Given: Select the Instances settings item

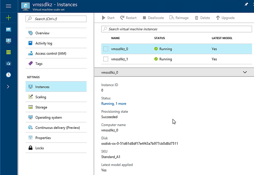Looking at the screenshot, I should coord(56,87).
